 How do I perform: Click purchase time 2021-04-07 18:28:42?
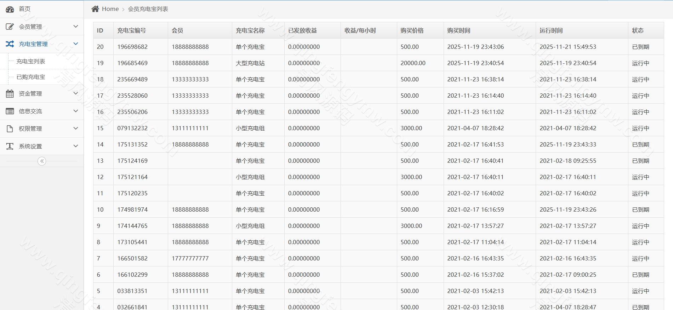click(x=475, y=128)
